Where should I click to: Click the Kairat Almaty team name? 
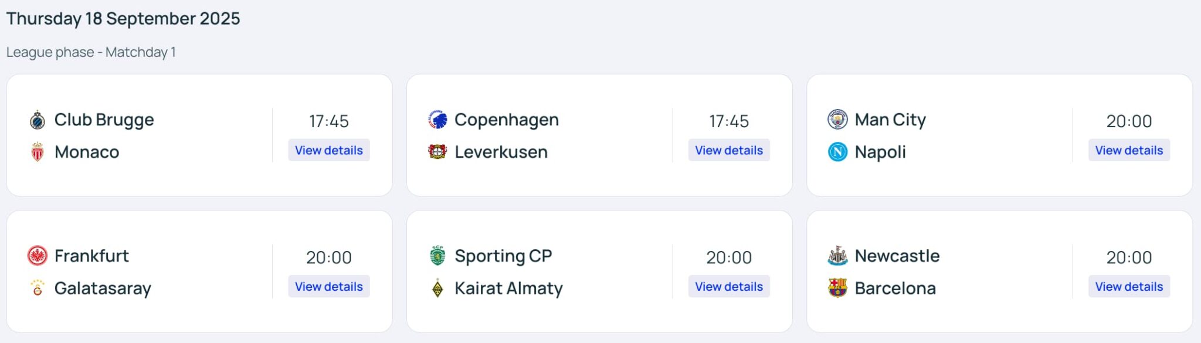click(x=508, y=288)
